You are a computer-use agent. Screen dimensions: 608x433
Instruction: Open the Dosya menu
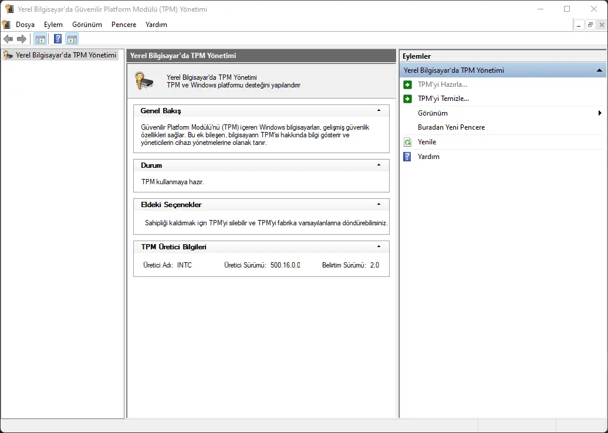click(25, 25)
